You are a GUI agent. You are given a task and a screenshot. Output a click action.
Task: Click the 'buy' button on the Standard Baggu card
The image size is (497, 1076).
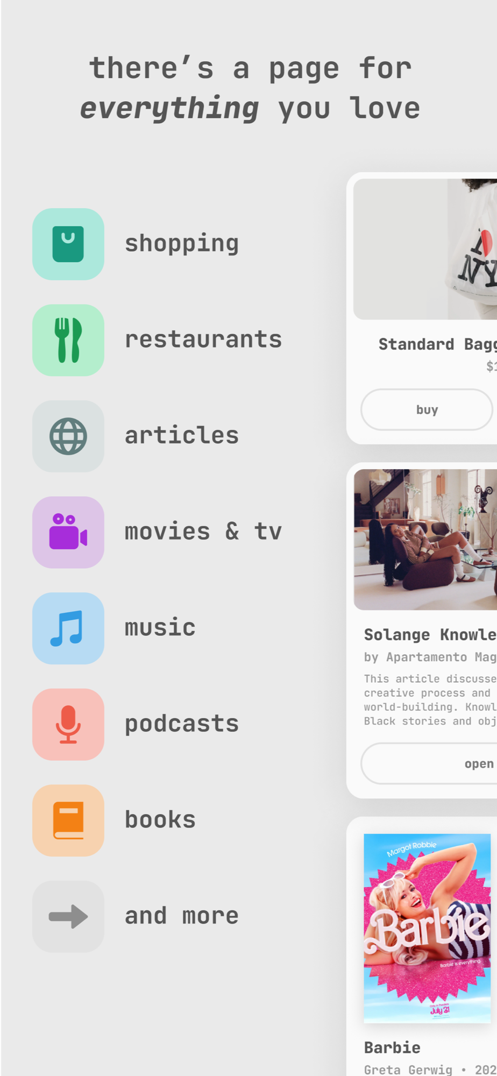pyautogui.click(x=427, y=409)
